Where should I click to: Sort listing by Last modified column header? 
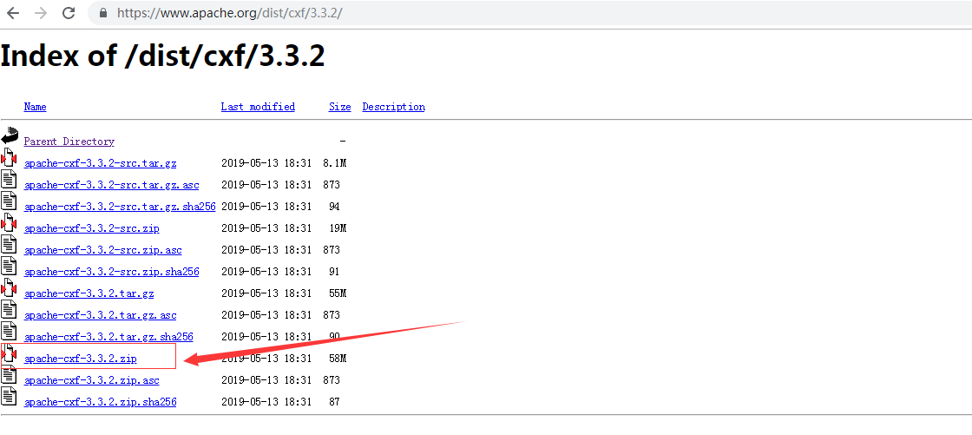[x=258, y=107]
